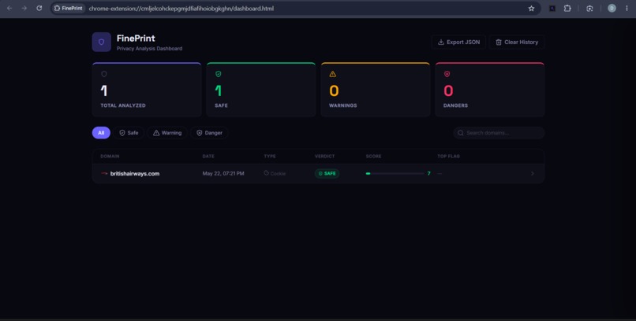This screenshot has height=321, width=636.
Task: Clear History button
Action: pos(517,42)
